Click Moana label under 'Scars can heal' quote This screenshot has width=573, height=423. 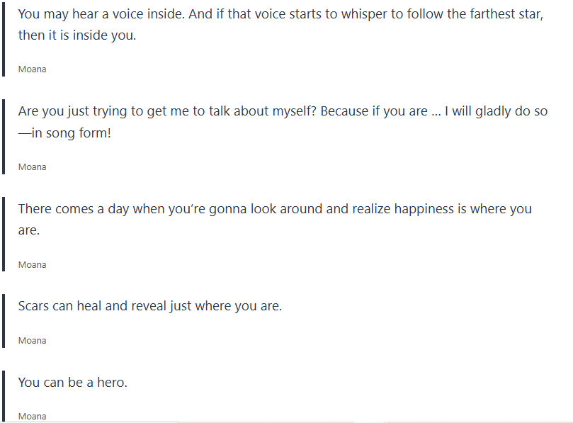point(32,341)
